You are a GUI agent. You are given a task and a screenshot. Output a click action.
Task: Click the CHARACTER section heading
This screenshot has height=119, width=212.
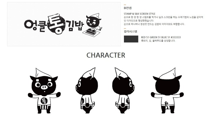106,55
